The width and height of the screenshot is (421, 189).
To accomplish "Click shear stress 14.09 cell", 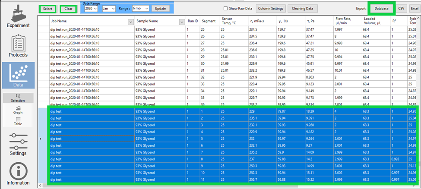I will (319, 152).
